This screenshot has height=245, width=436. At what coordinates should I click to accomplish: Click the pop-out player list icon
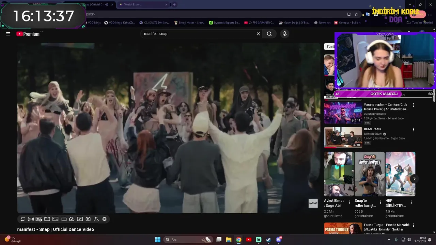tap(63, 219)
